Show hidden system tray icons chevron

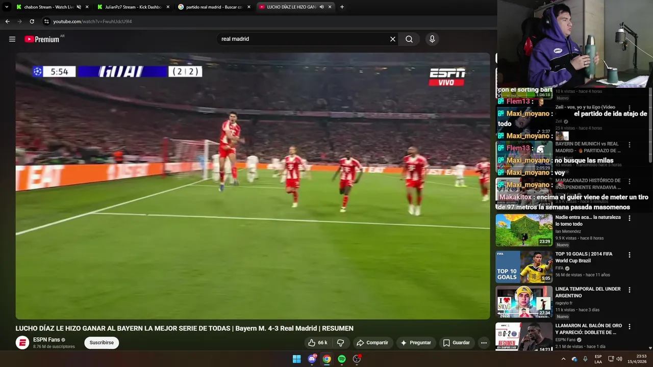point(563,359)
